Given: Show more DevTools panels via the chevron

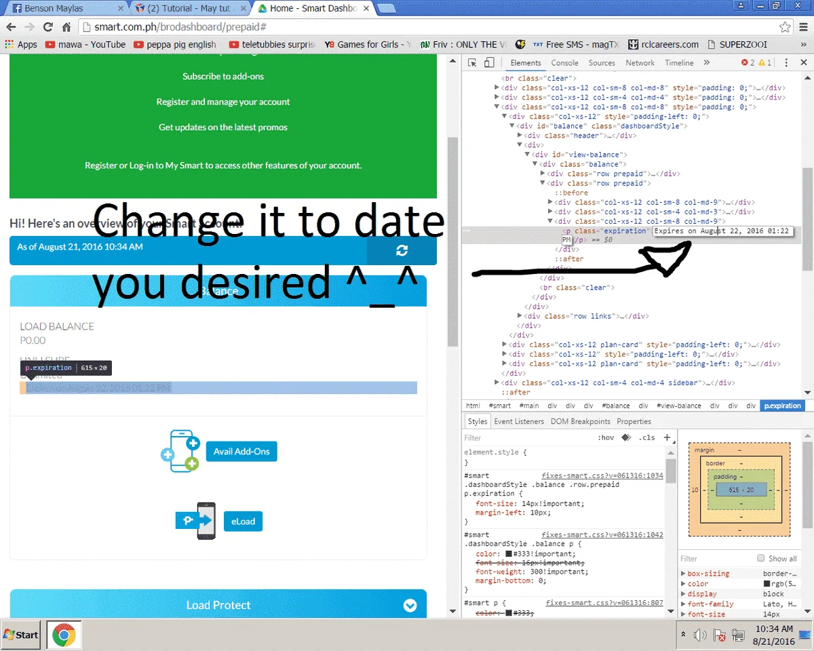Looking at the screenshot, I should pyautogui.click(x=706, y=62).
